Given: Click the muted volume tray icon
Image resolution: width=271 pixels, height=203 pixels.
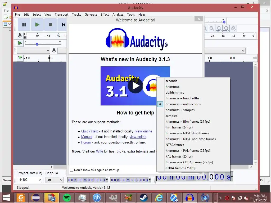Looking at the screenshot, I should click(x=246, y=198).
